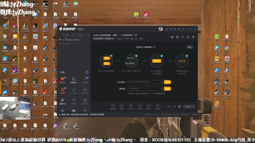Click the orange button in step 3

[x=157, y=61]
